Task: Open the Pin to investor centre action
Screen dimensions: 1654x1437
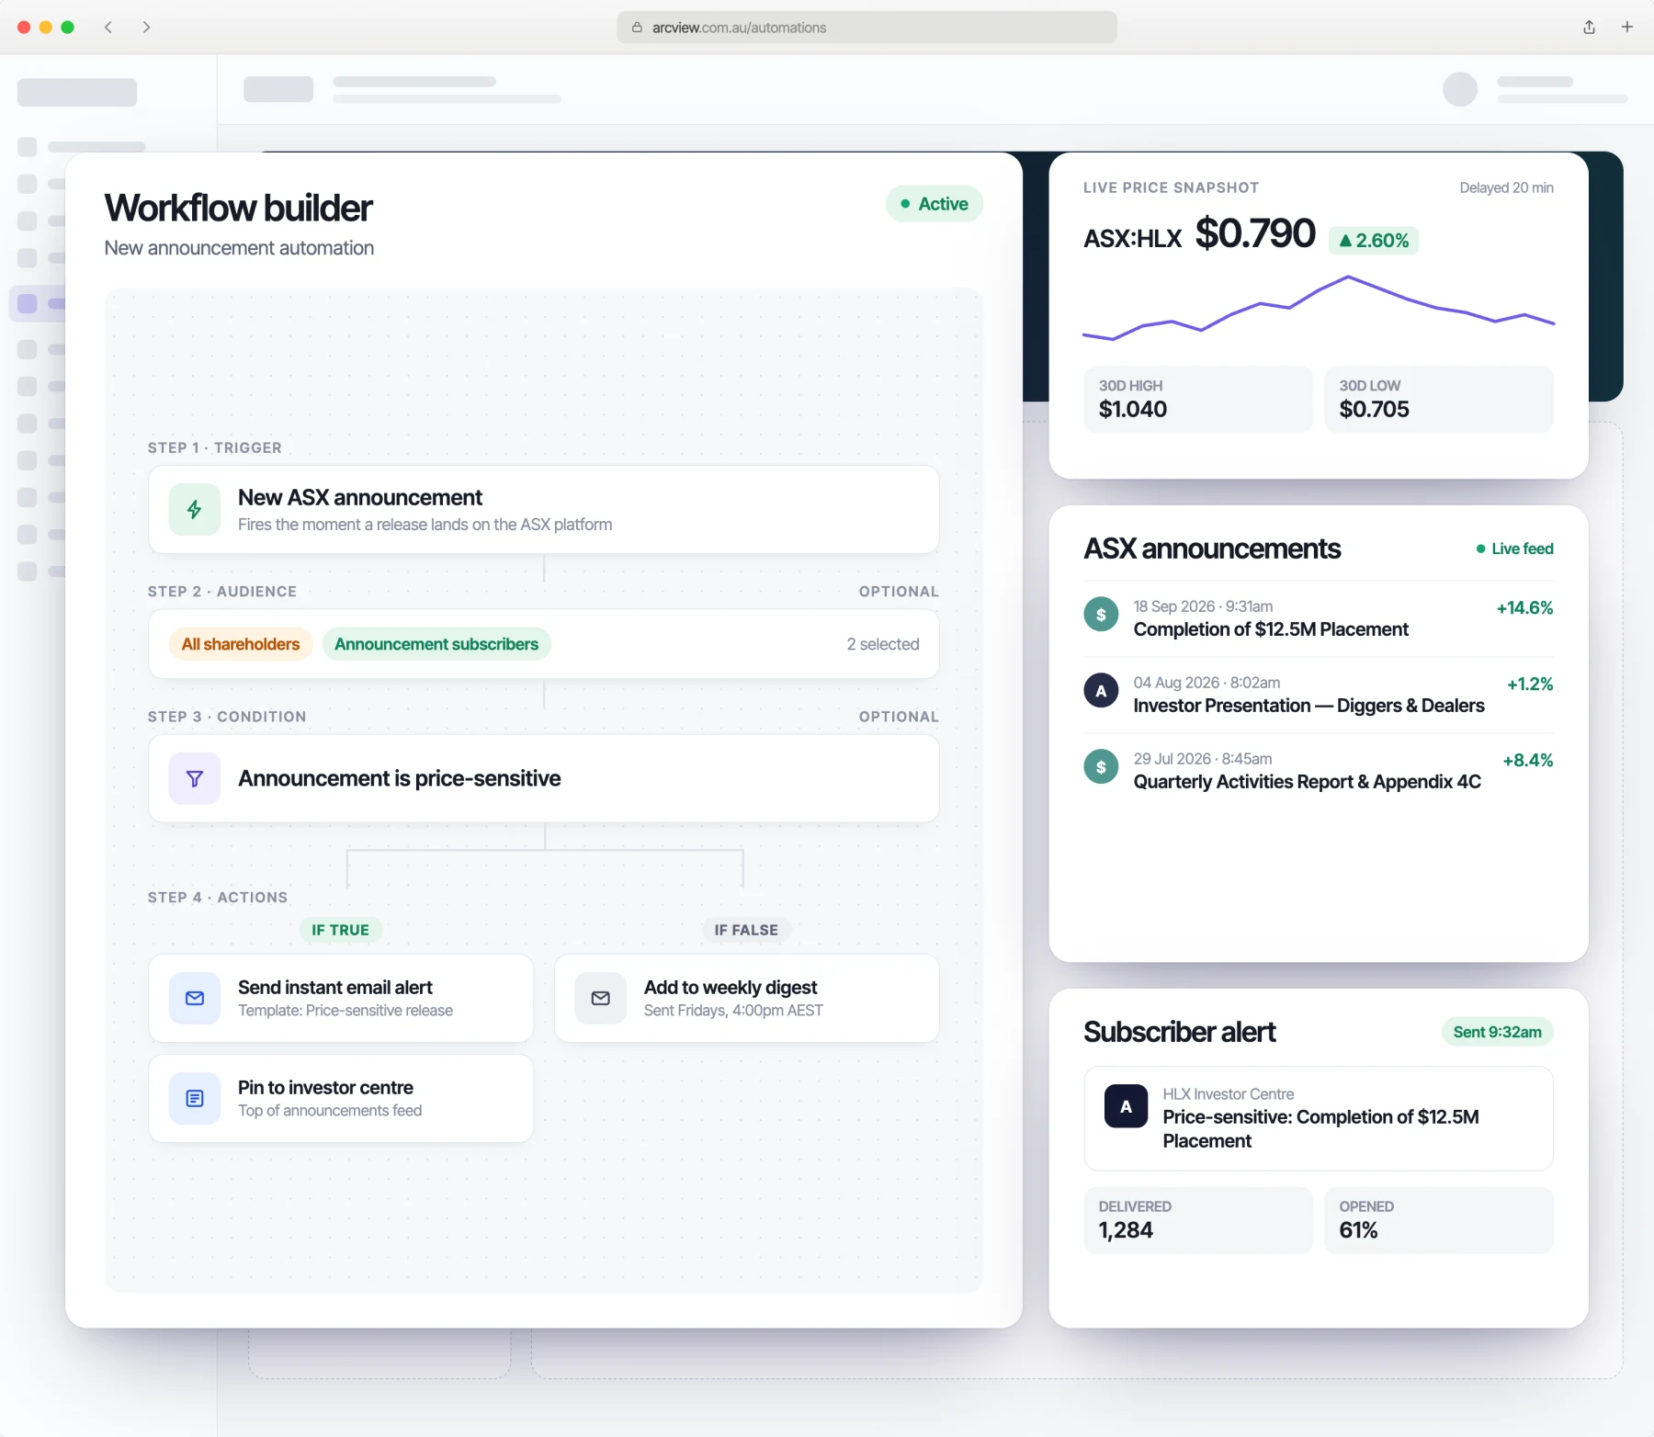Action: click(x=341, y=1099)
